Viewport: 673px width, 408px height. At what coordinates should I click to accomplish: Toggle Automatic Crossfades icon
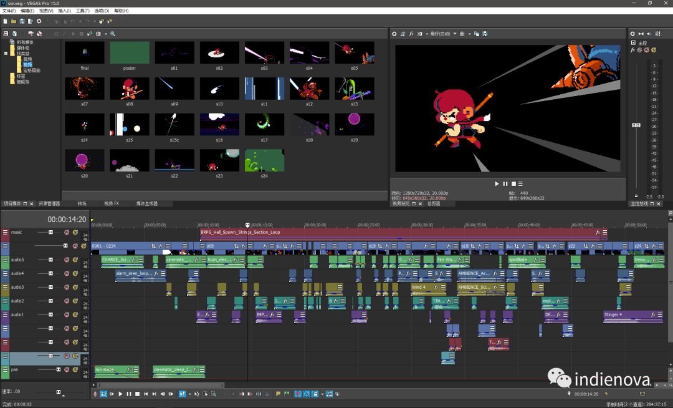[307, 394]
